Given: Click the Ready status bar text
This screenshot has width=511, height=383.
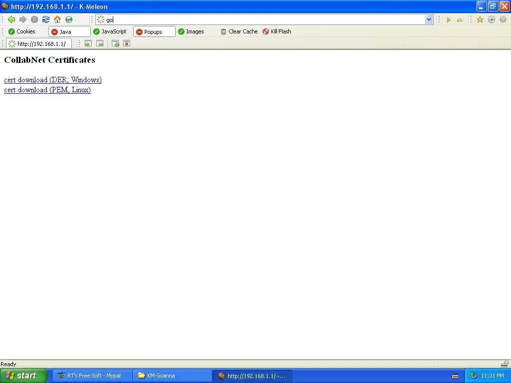Looking at the screenshot, I should 8,364.
